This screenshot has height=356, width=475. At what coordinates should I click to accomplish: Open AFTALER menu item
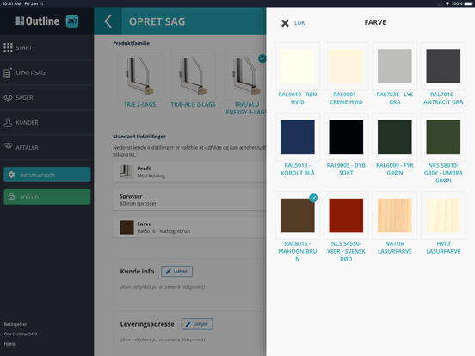point(47,147)
